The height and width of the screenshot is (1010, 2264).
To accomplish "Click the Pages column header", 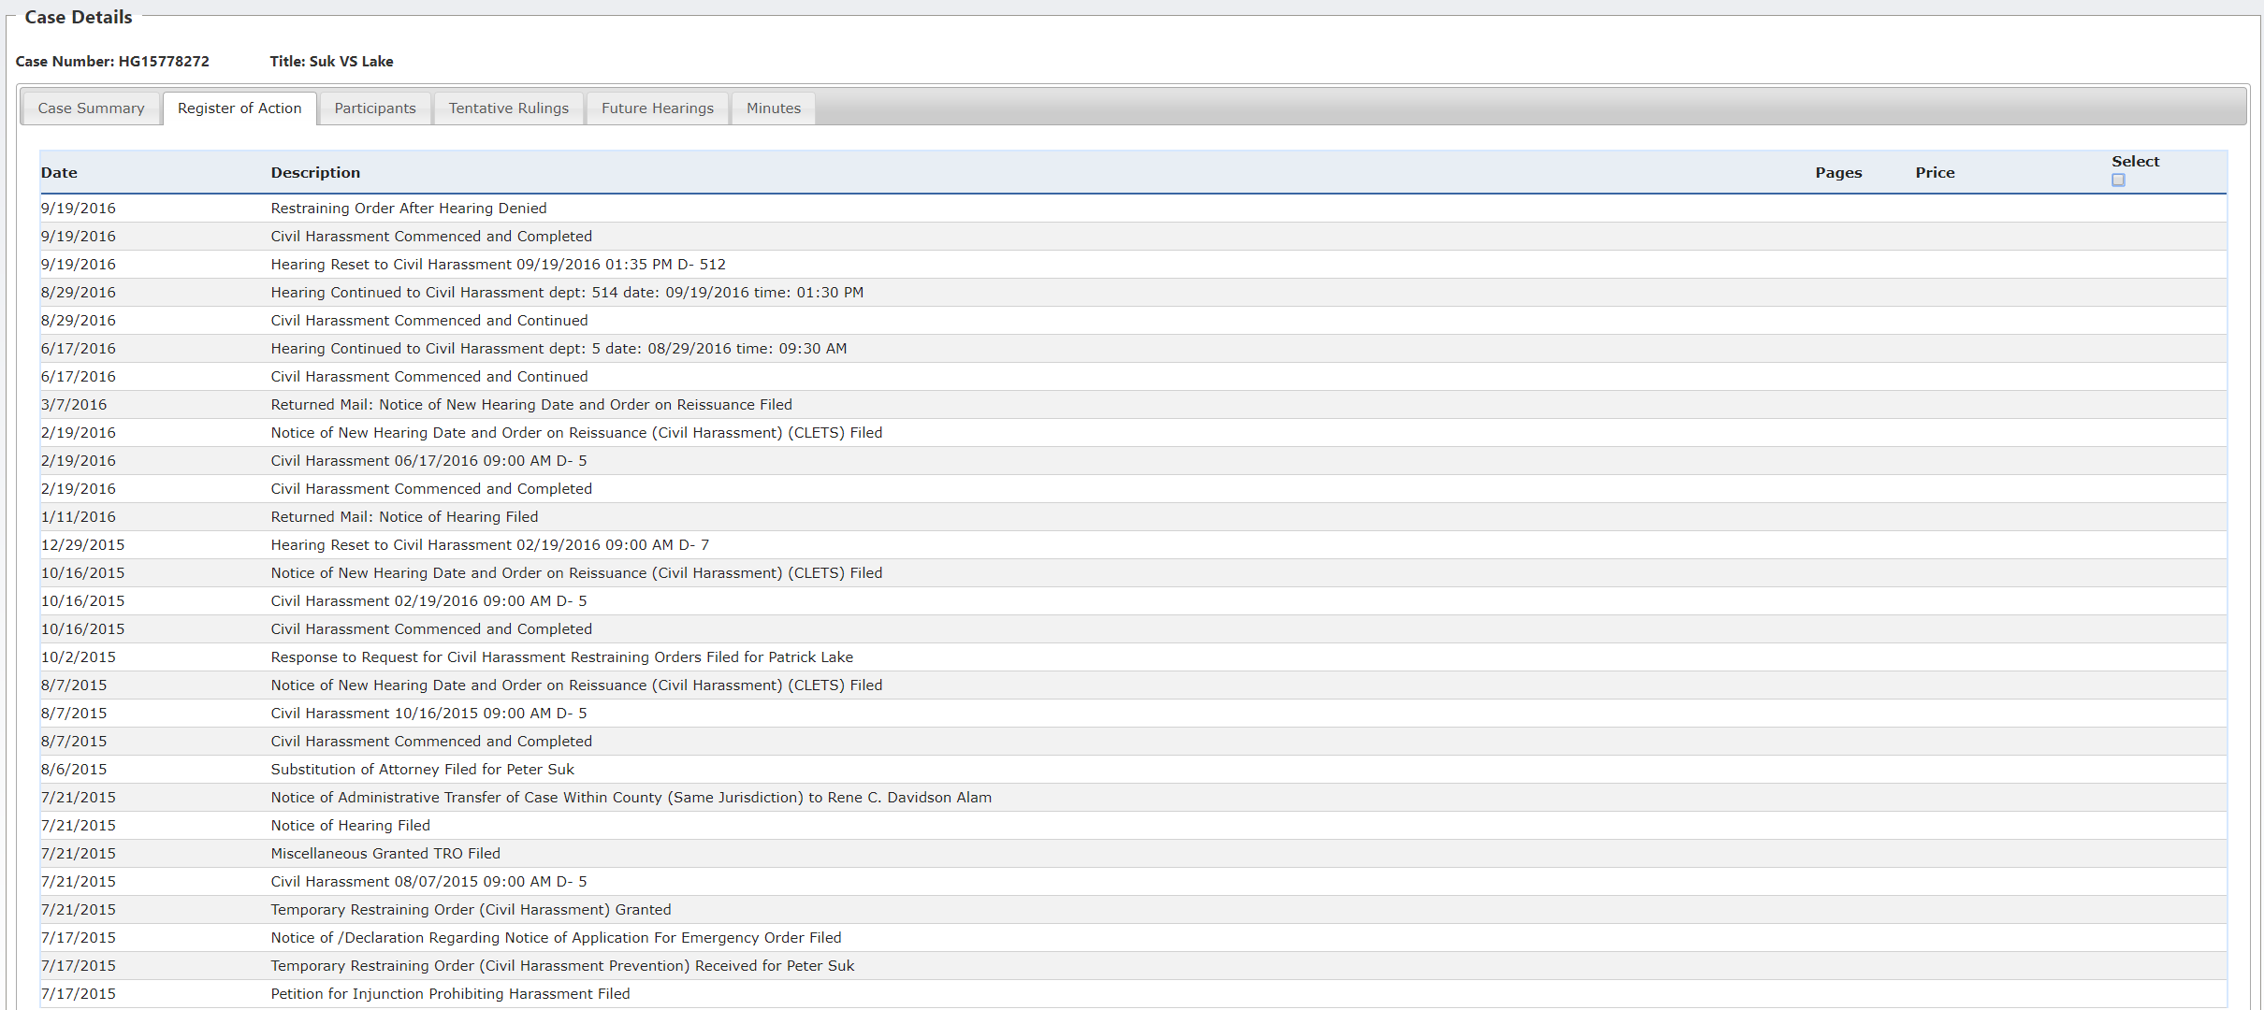I will (1838, 173).
